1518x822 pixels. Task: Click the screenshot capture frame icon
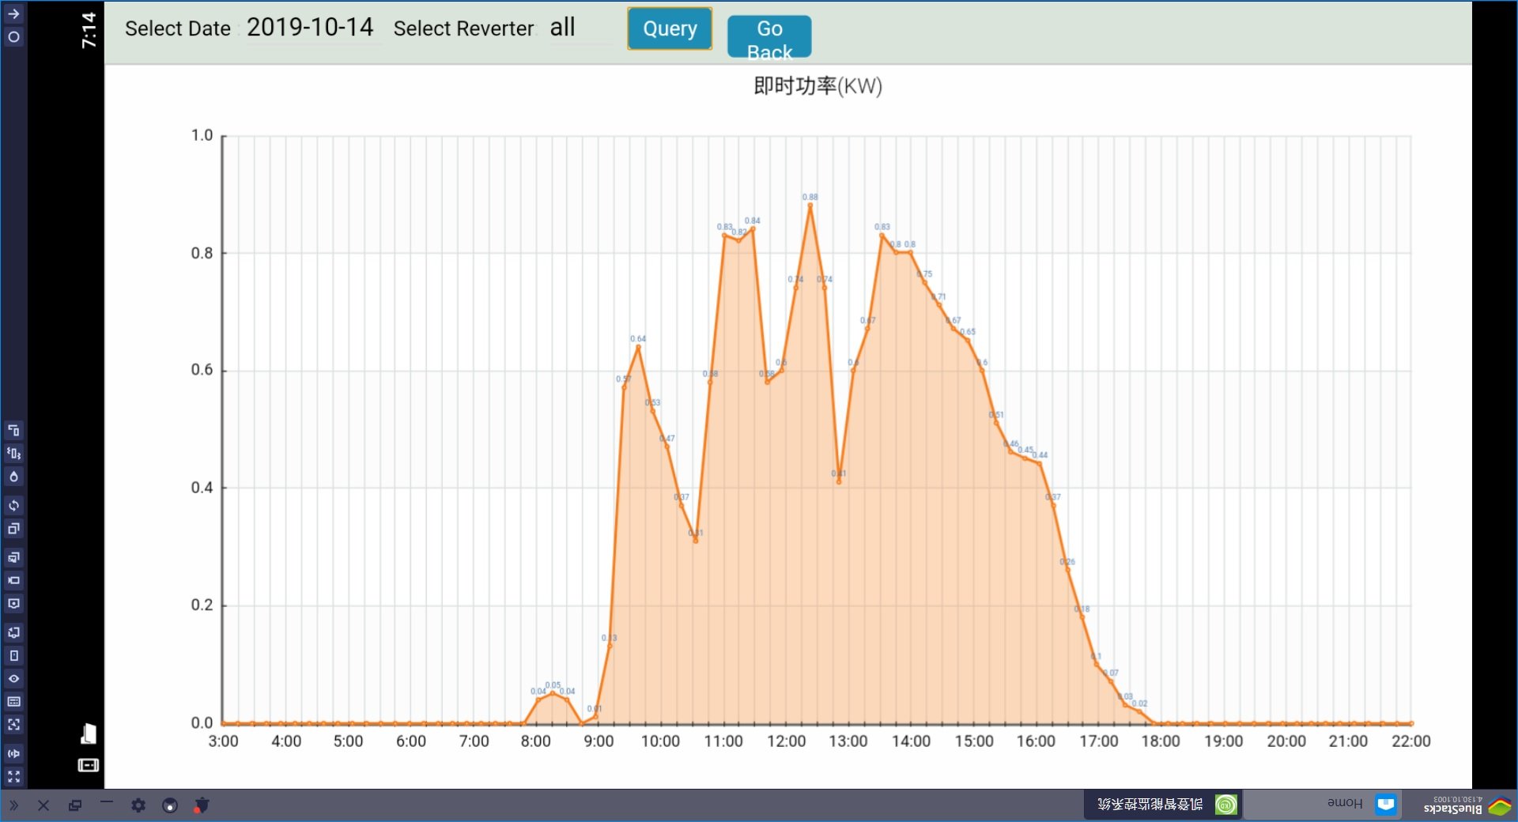pos(13,724)
